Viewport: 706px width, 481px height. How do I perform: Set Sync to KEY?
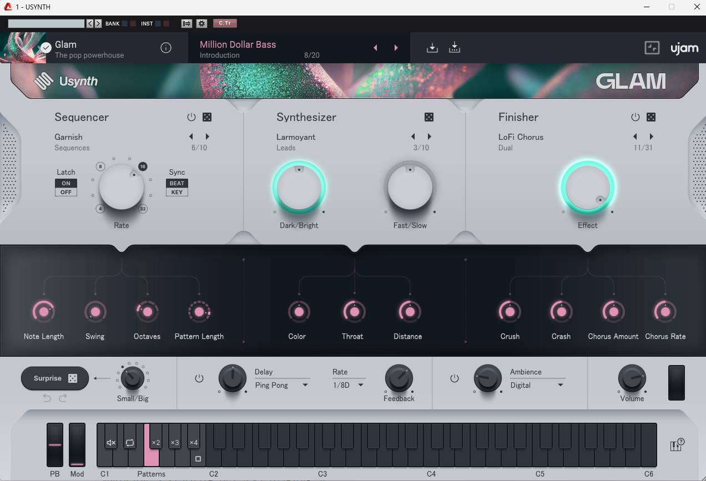pyautogui.click(x=177, y=192)
